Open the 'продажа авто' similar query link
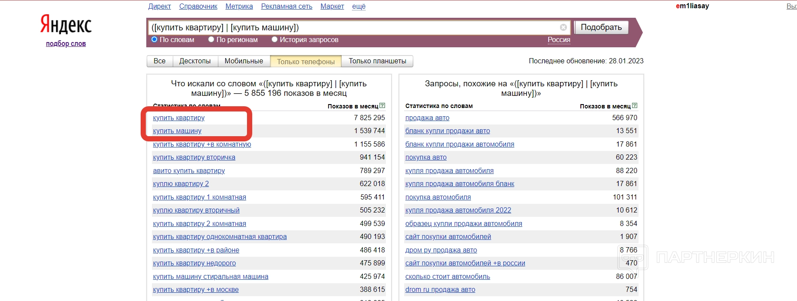This screenshot has height=301, width=797. pyautogui.click(x=427, y=118)
